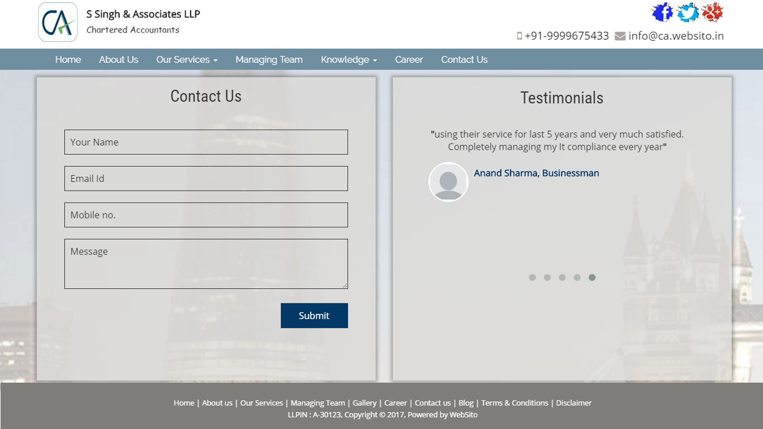Select the fifth active testimonial dot
This screenshot has height=429, width=763.
[x=592, y=278]
